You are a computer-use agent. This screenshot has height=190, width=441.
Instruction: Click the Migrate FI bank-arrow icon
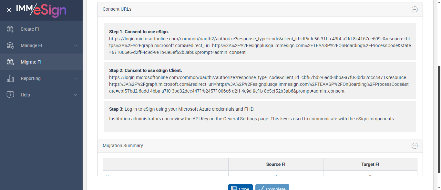point(10,62)
